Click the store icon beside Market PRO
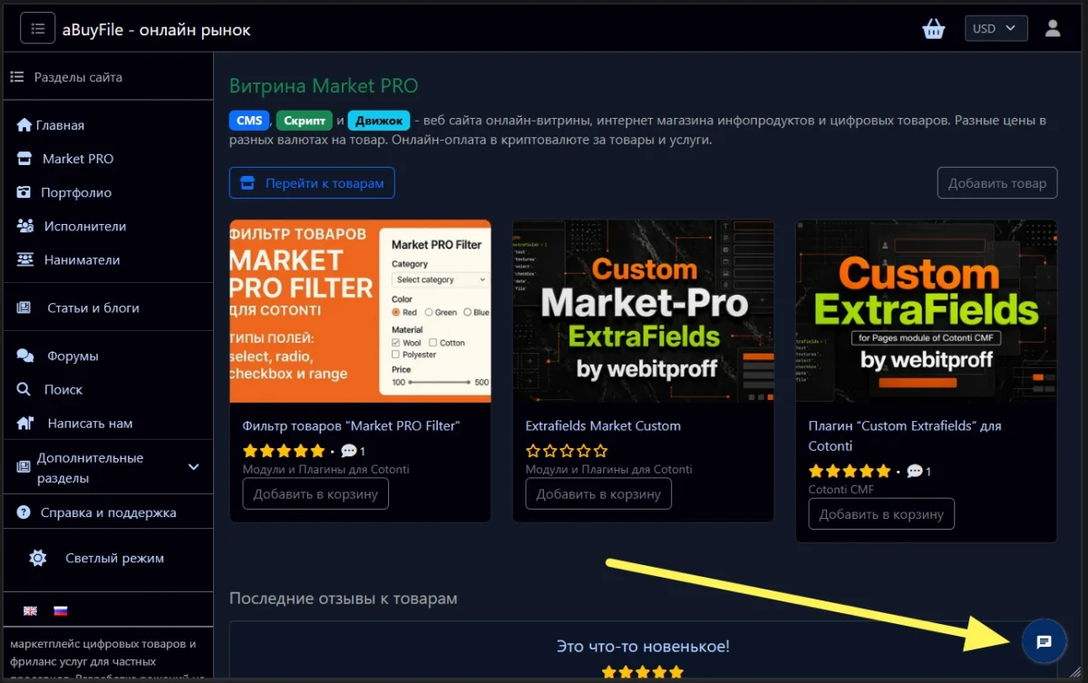The image size is (1088, 683). pyautogui.click(x=24, y=159)
